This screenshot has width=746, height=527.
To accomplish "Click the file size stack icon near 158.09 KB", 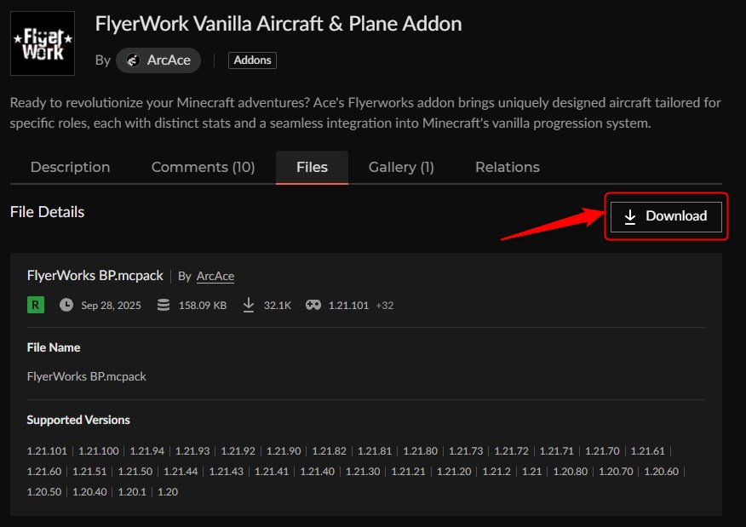I will click(x=163, y=304).
